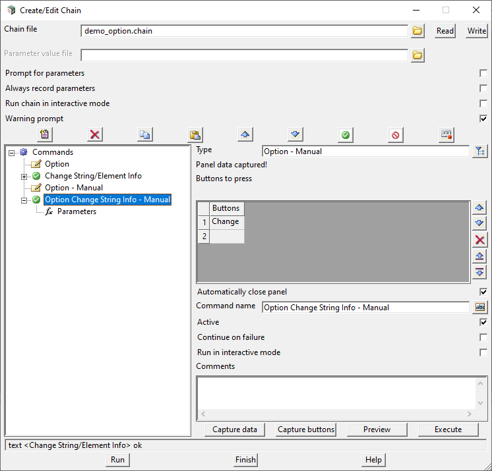Toggle Run chain in interactive mode

(x=483, y=103)
